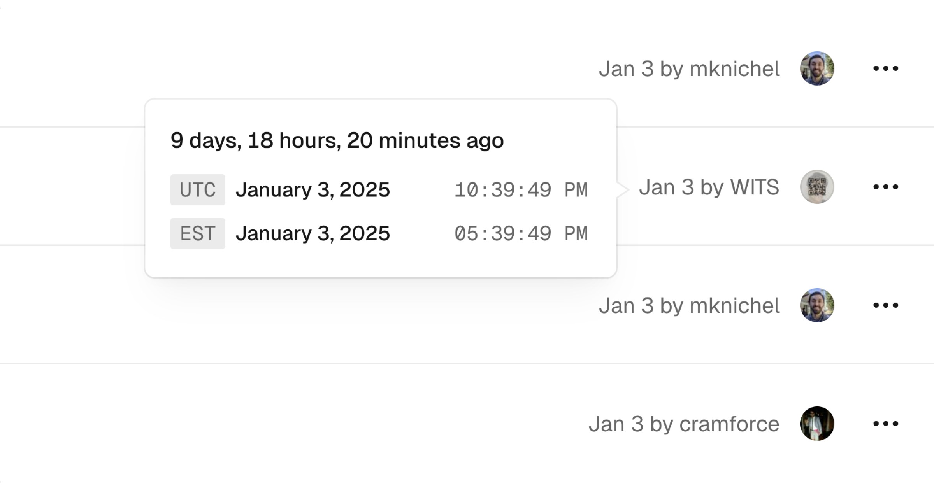934x487 pixels.
Task: Toggle the top row's three-dot actions menu
Action: 886,68
